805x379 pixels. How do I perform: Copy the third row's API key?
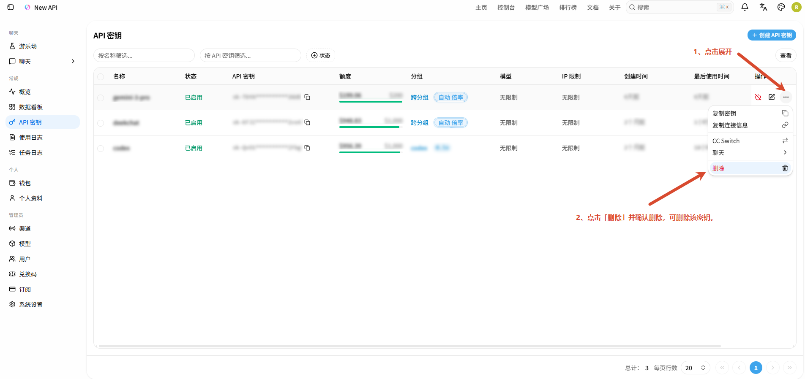point(307,148)
